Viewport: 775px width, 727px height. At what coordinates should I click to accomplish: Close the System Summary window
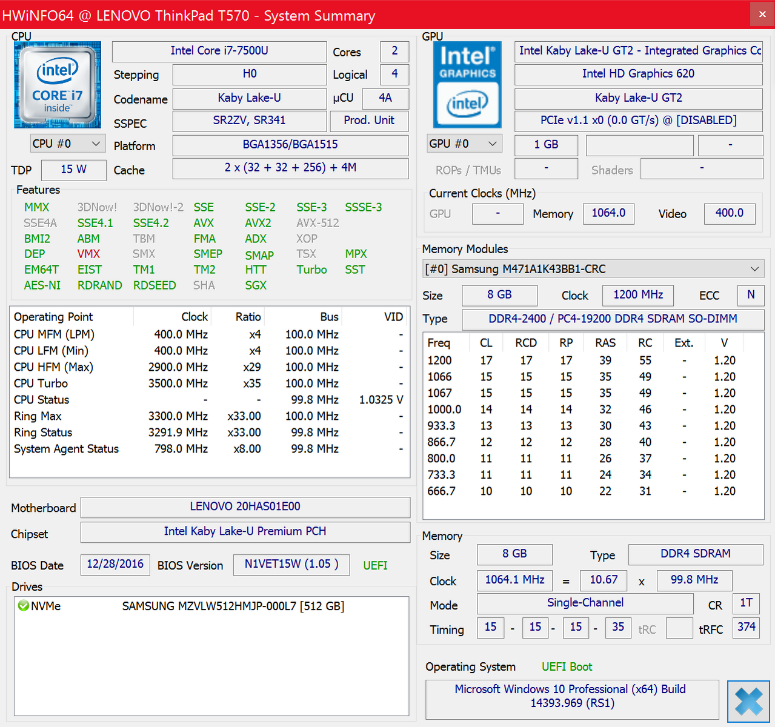coord(762,15)
